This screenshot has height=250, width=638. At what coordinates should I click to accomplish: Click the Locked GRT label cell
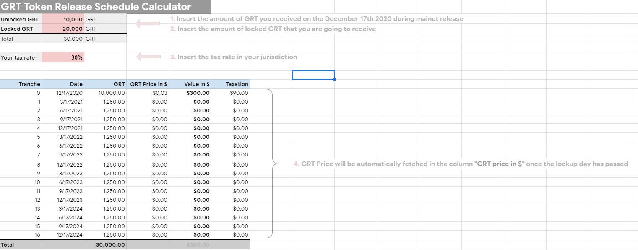pyautogui.click(x=21, y=29)
